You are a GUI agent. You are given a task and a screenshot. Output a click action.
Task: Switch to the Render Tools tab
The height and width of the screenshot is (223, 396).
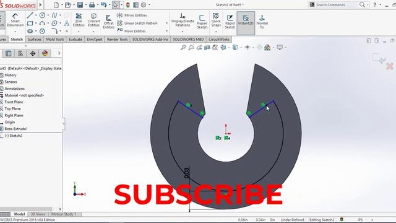117,40
